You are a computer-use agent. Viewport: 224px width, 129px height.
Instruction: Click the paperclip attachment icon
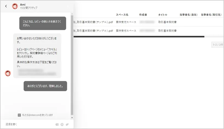click(x=67, y=124)
